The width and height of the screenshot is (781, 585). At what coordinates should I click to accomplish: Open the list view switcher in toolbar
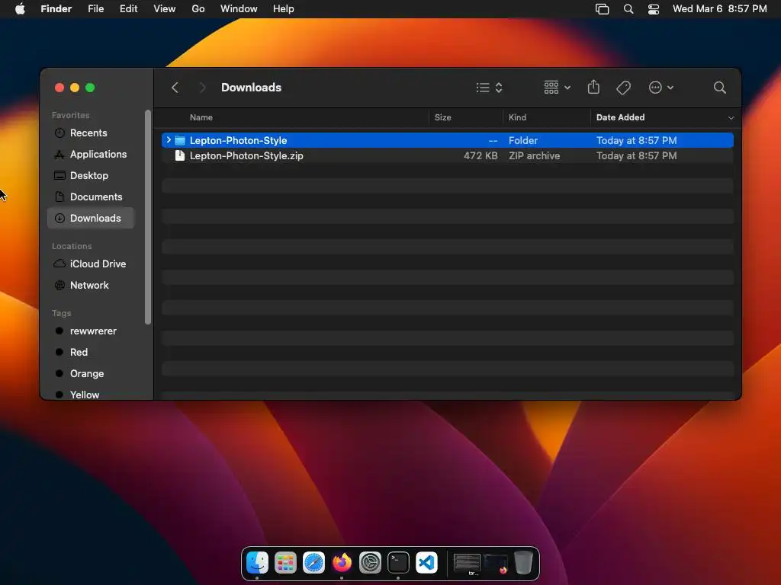coord(489,88)
